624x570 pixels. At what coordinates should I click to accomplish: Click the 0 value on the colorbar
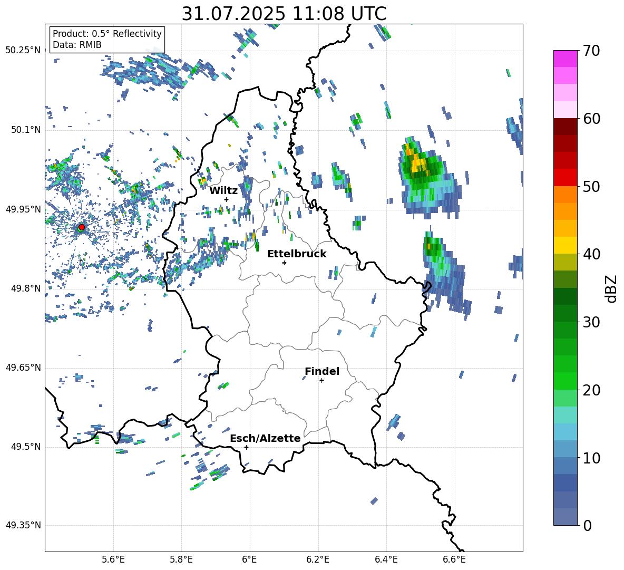(x=587, y=526)
